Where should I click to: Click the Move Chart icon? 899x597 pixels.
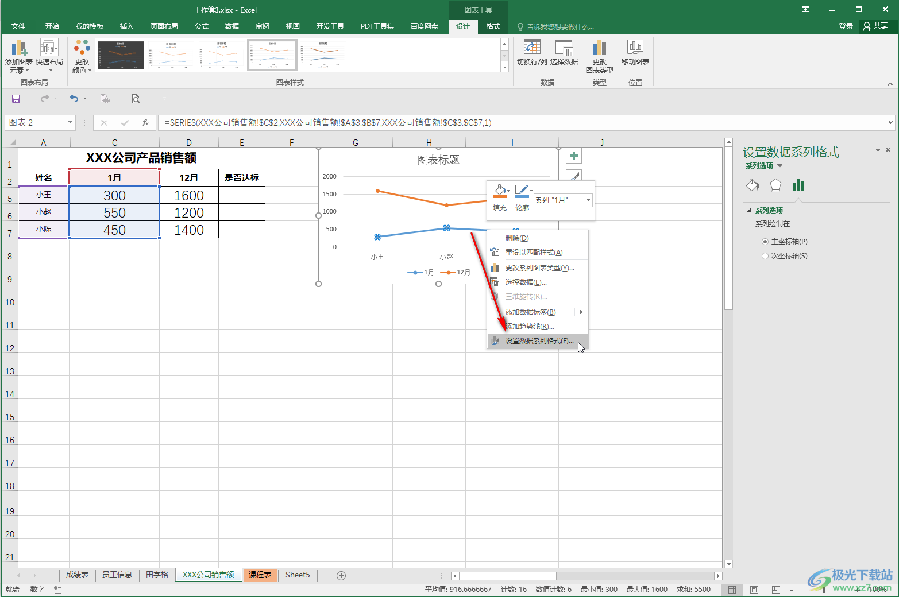635,47
